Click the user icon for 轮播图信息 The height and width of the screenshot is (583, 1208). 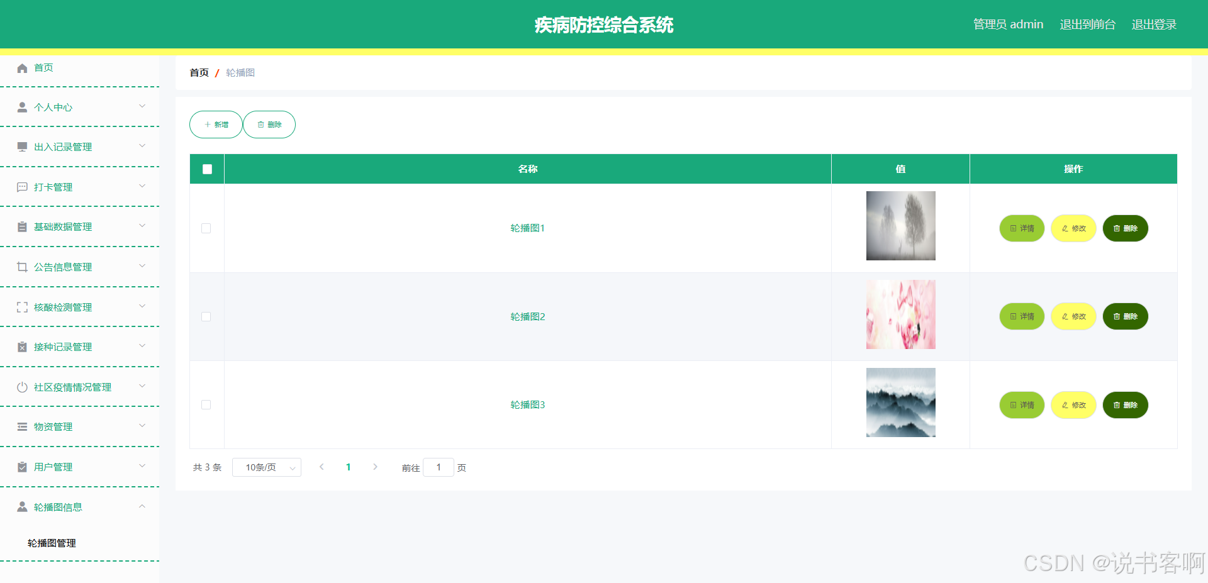[22, 507]
